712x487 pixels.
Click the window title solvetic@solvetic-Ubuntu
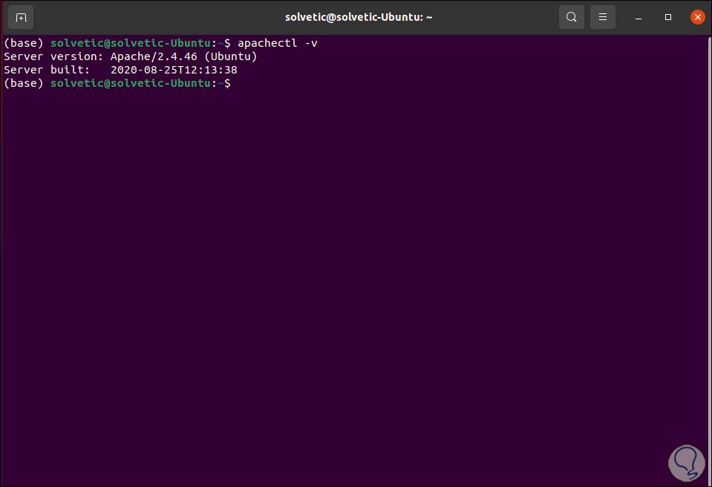point(359,17)
